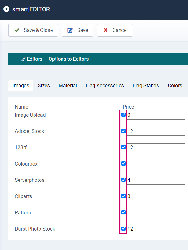
Task: Select the Colors tab
Action: click(175, 86)
